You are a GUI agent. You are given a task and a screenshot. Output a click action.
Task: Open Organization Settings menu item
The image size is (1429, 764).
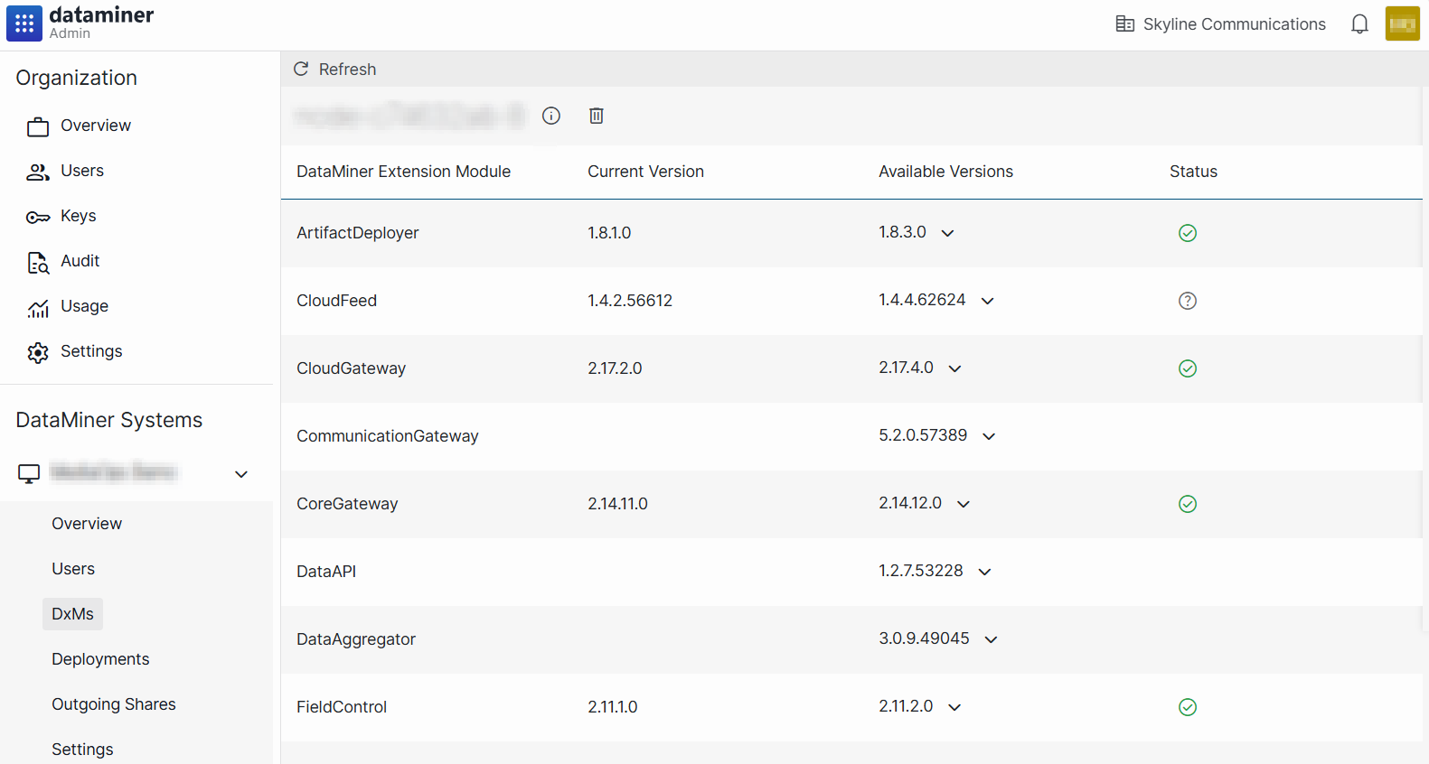(91, 351)
